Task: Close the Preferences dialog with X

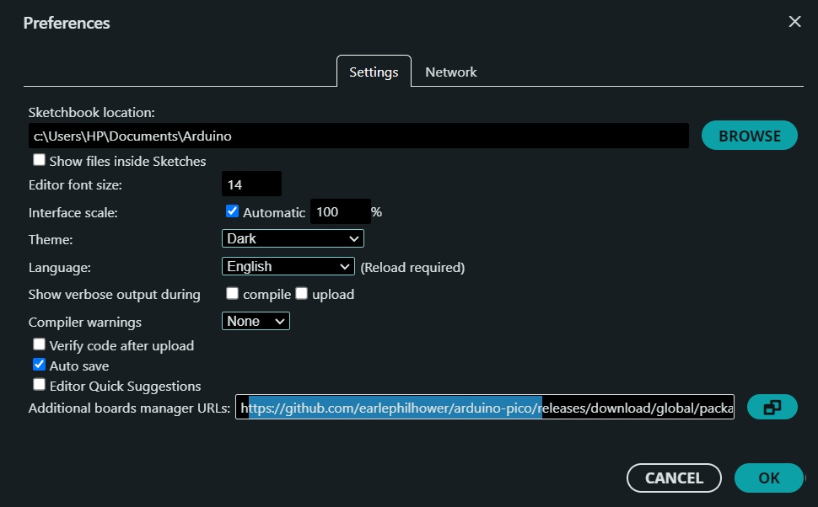Action: coord(794,22)
